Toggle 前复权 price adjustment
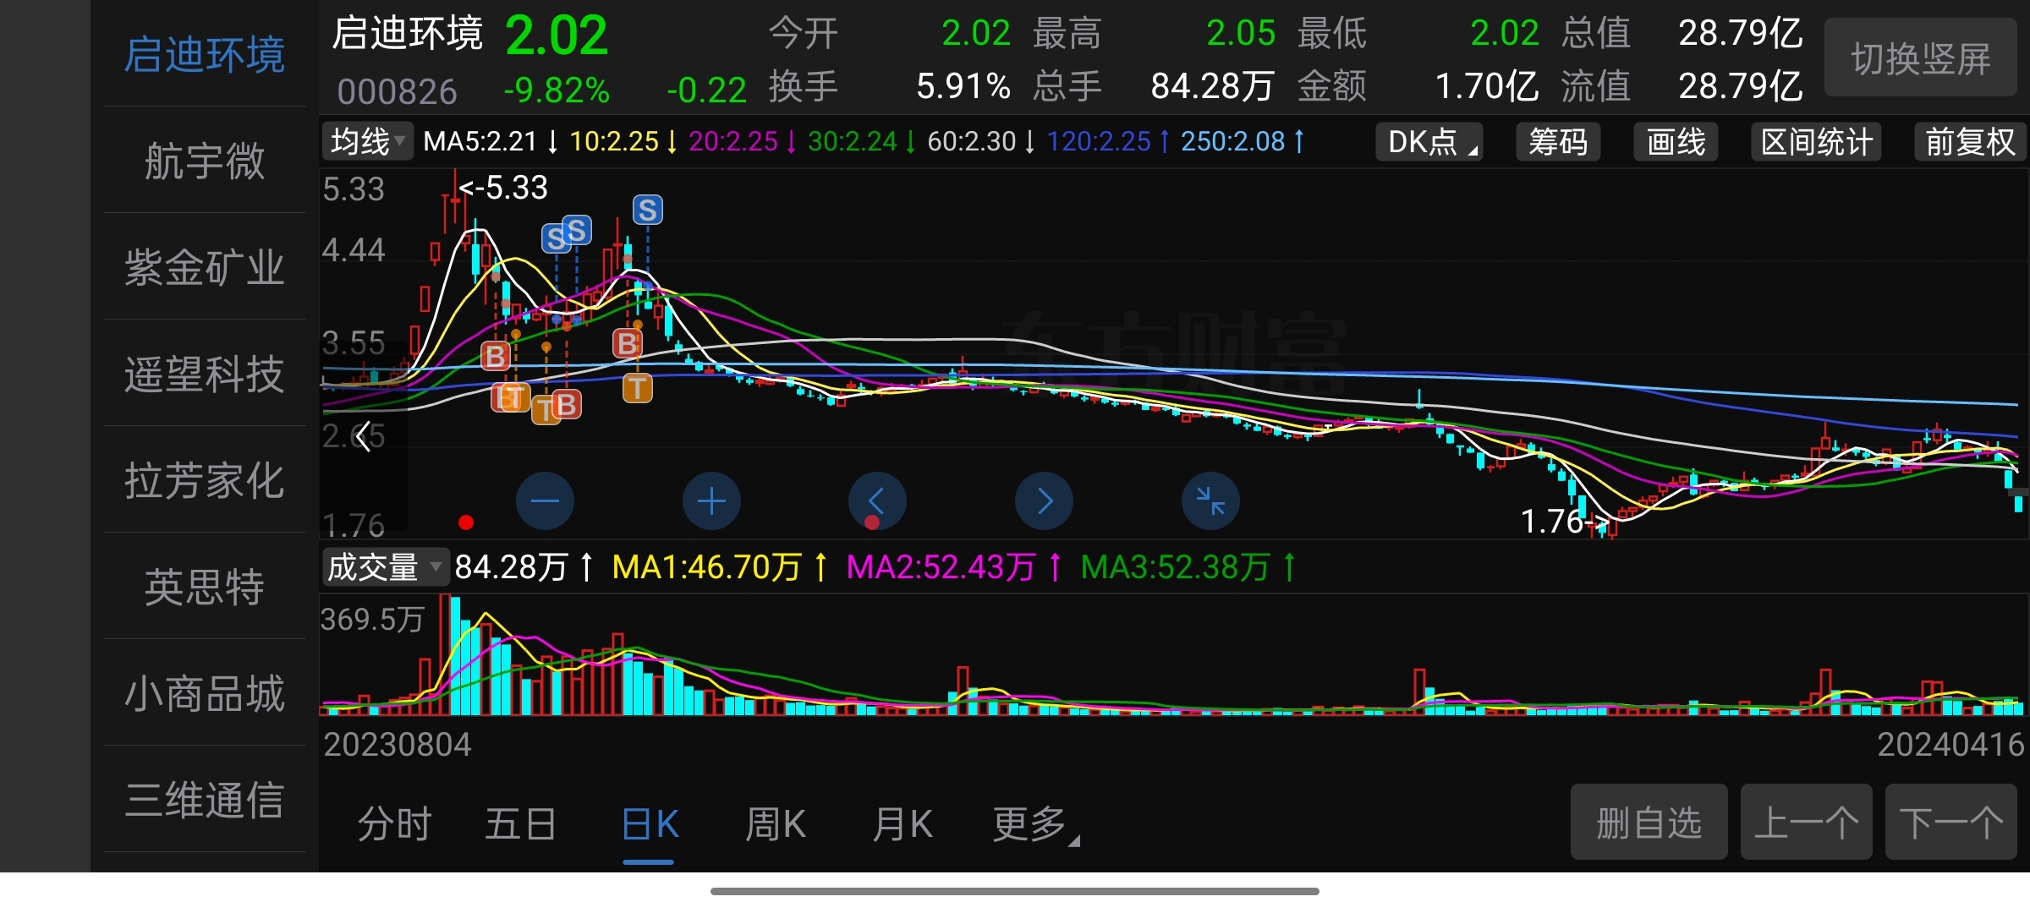 click(x=1969, y=142)
